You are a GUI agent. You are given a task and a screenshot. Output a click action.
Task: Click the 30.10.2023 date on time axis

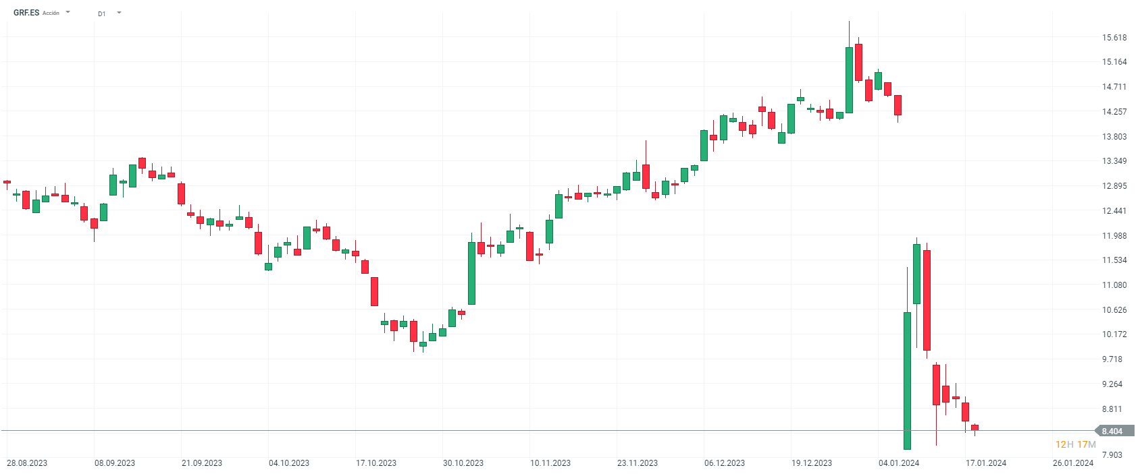pos(463,463)
